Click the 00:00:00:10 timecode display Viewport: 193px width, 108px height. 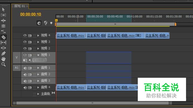(x=31, y=14)
